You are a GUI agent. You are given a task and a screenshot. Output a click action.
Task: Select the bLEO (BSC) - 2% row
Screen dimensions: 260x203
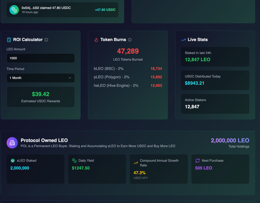[x=128, y=69]
